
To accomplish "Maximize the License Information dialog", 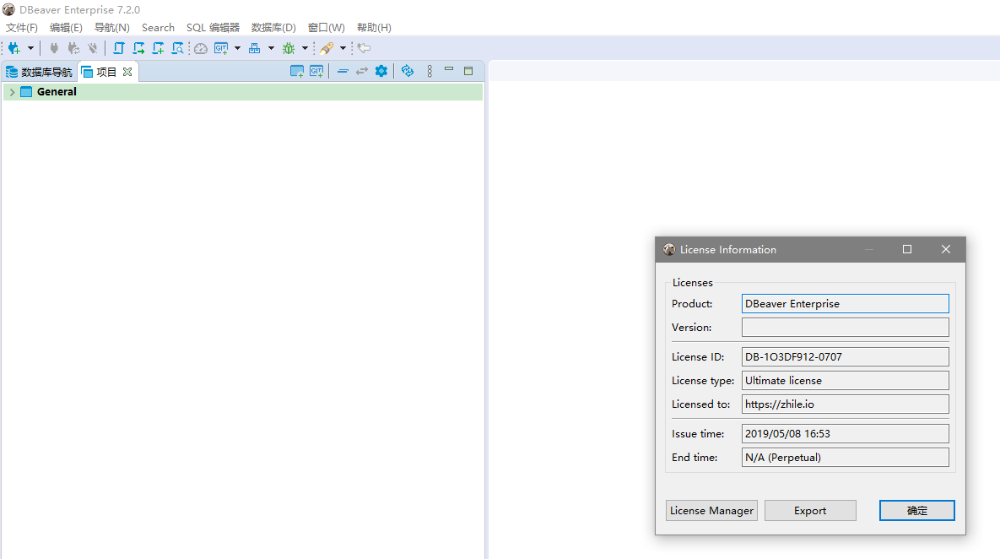I will coord(907,249).
